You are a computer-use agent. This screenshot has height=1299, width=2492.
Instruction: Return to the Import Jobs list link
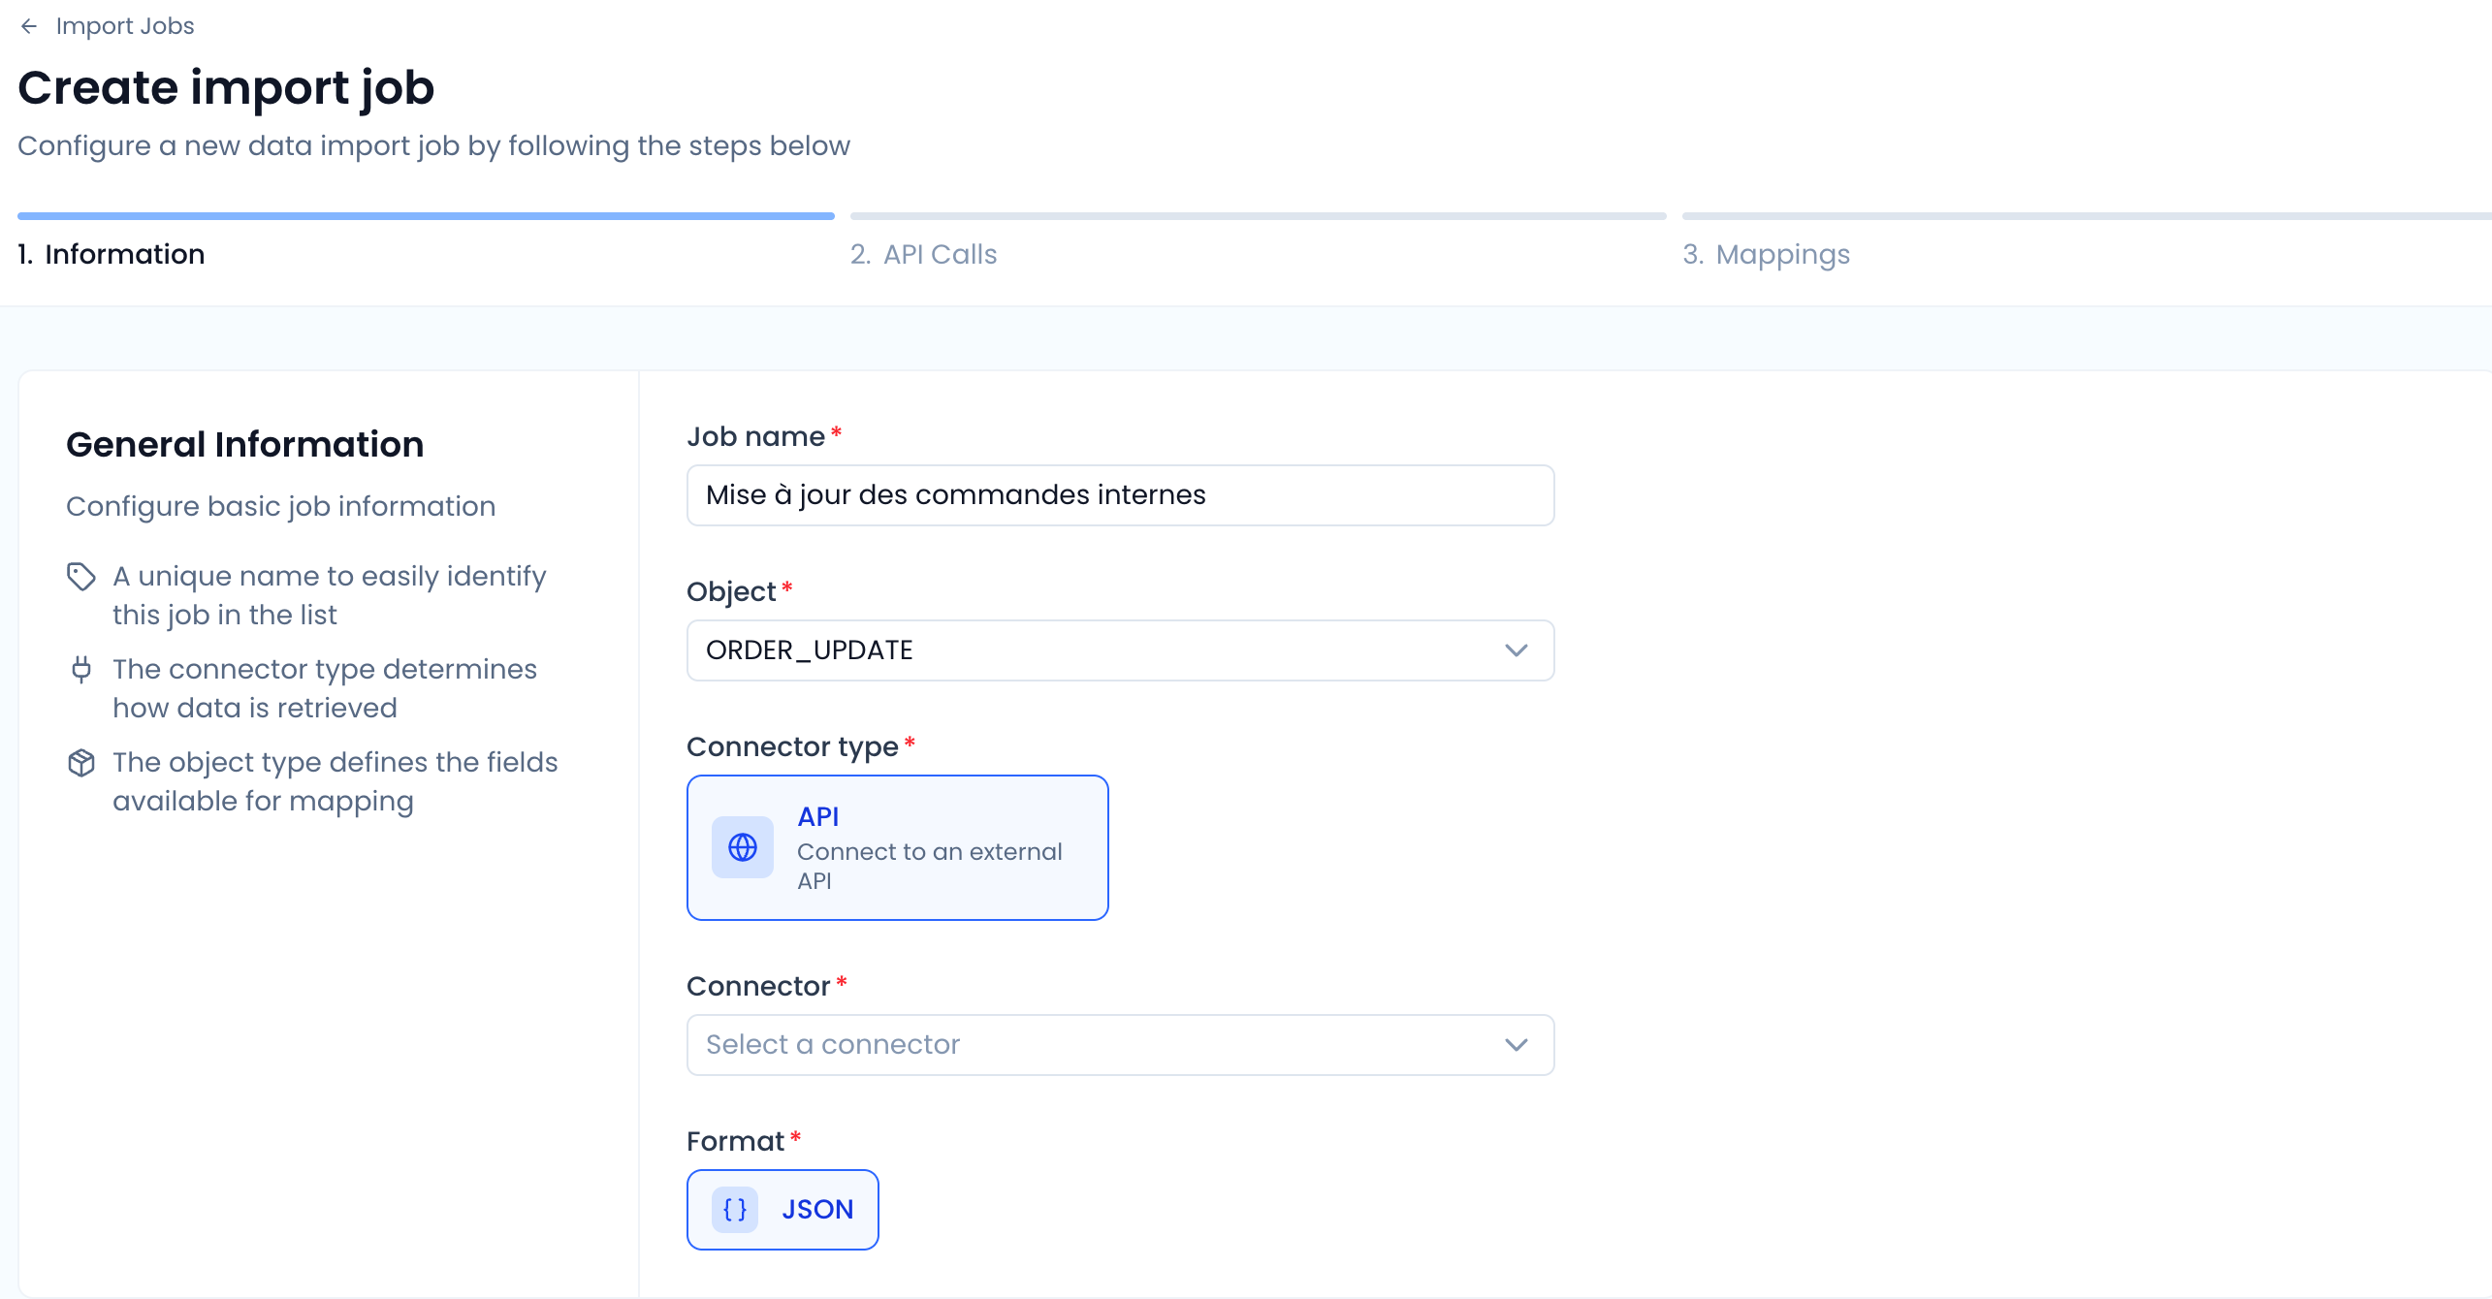pos(125,26)
